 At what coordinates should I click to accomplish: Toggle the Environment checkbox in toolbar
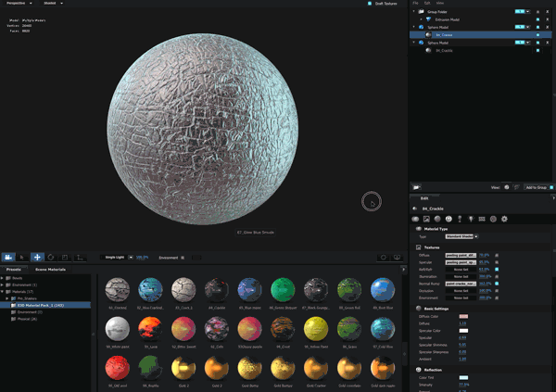183,258
